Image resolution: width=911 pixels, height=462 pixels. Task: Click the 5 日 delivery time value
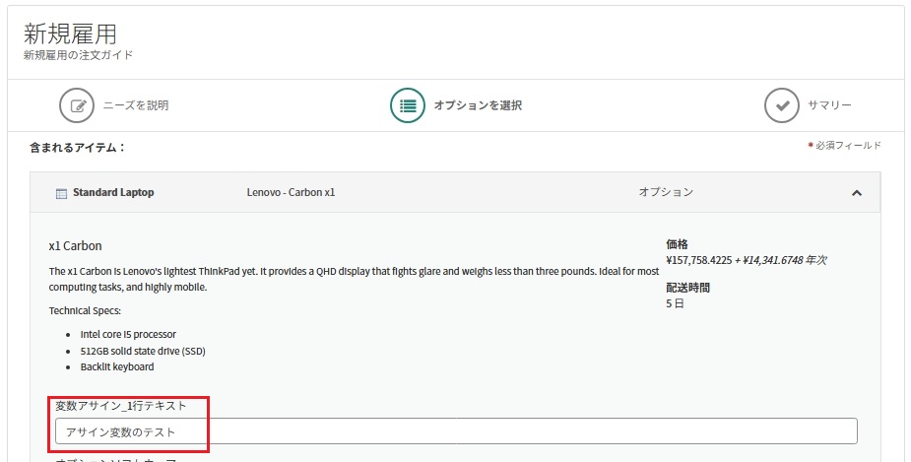point(675,303)
